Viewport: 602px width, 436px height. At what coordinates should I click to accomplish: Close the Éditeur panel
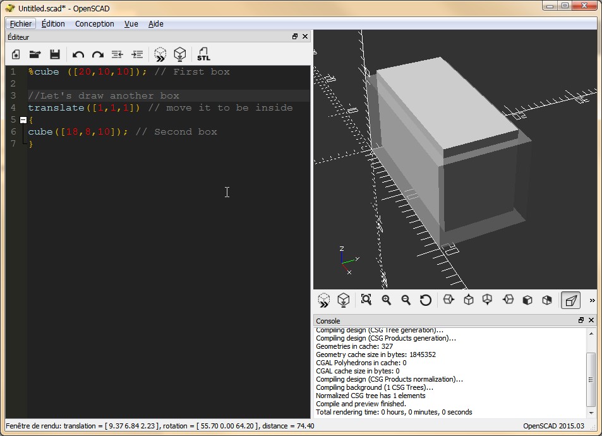coord(305,37)
